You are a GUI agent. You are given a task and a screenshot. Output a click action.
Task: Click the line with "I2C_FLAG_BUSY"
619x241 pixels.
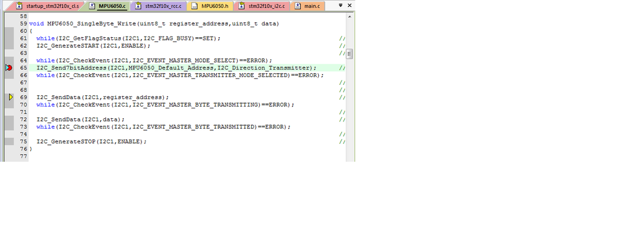point(128,38)
